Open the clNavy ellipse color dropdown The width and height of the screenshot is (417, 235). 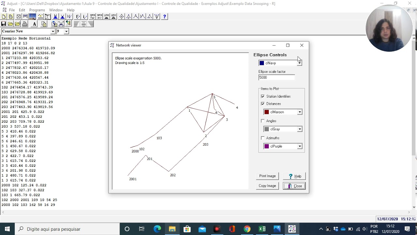[299, 63]
